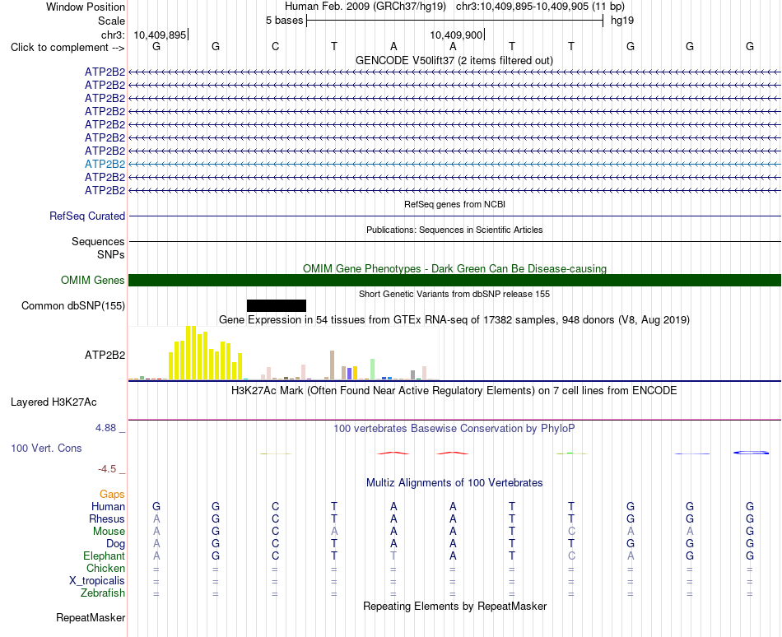
Task: Click the -4.5 PhyloP lower scale value
Action: point(107,469)
